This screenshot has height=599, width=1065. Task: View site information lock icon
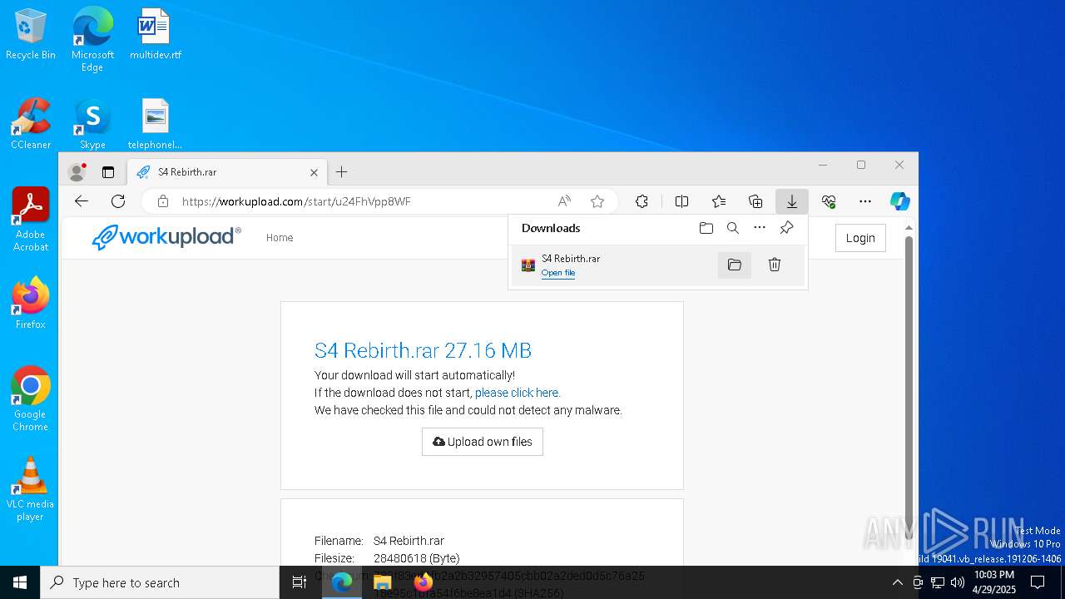(163, 201)
